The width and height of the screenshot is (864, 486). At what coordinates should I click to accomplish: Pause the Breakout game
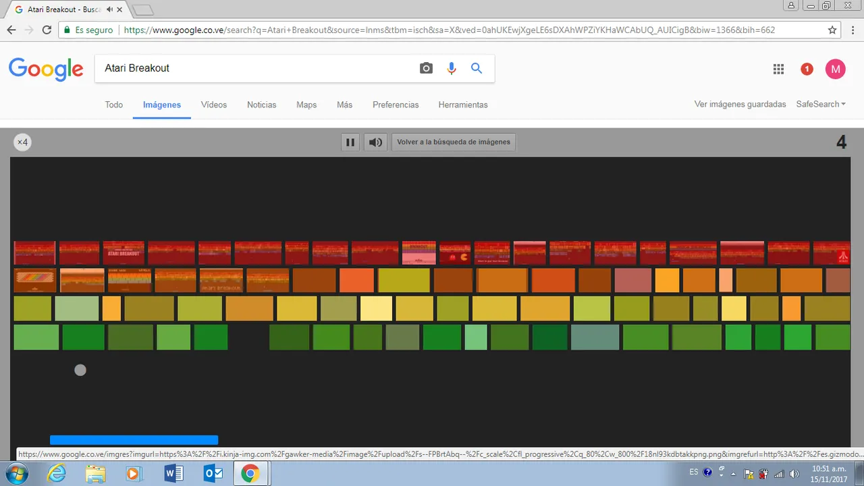click(x=350, y=142)
